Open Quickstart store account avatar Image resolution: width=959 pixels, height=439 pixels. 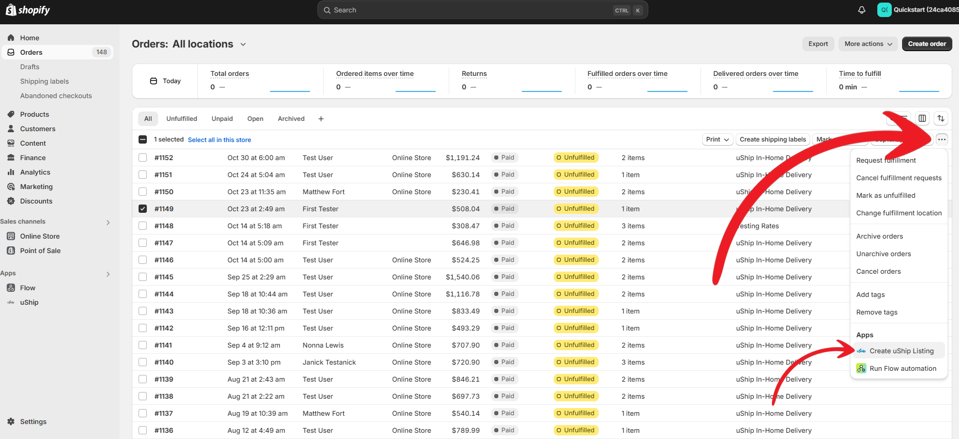(x=884, y=10)
